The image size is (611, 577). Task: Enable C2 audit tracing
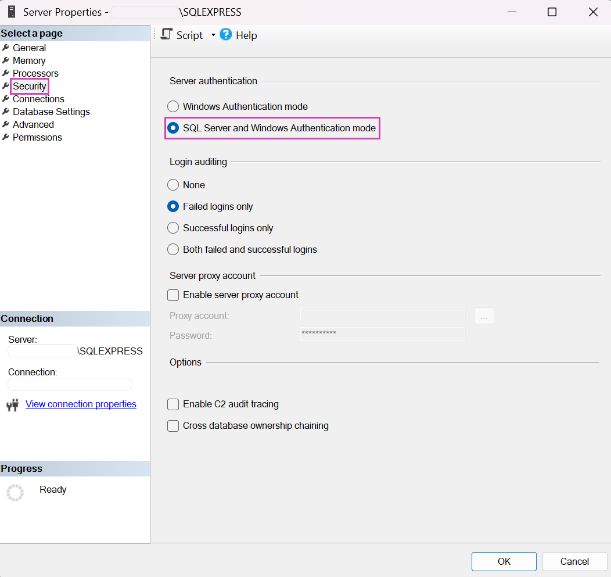[x=173, y=404]
